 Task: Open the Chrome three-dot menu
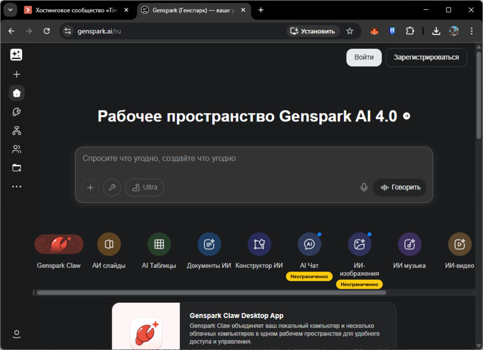[x=471, y=31]
